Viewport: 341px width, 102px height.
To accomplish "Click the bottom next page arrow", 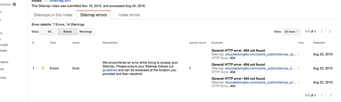I will coord(330,95).
